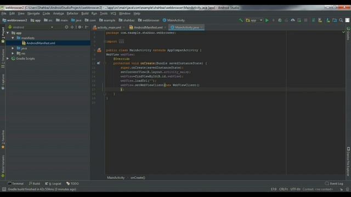The width and height of the screenshot is (351, 197).
Task: Start debugging with the Debug app icon
Action: coord(280,20)
